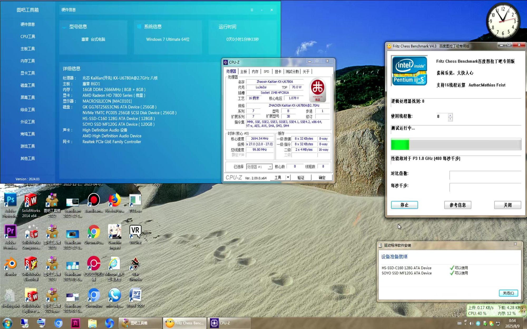Expand the 处理器 #1 selection dropdown
This screenshot has width=527, height=329.
(270, 167)
